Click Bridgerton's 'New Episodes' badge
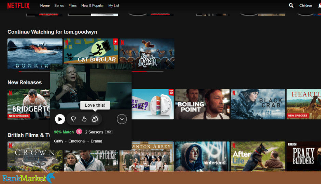The width and height of the screenshot is (321, 184). 19,116
